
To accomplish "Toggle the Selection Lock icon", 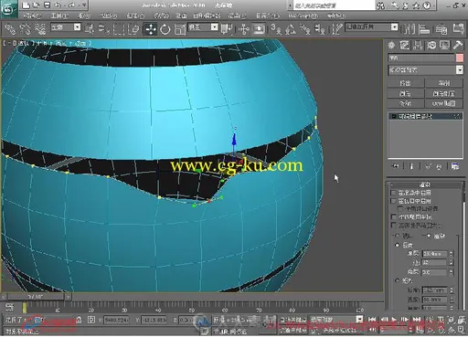I will coord(79,320).
